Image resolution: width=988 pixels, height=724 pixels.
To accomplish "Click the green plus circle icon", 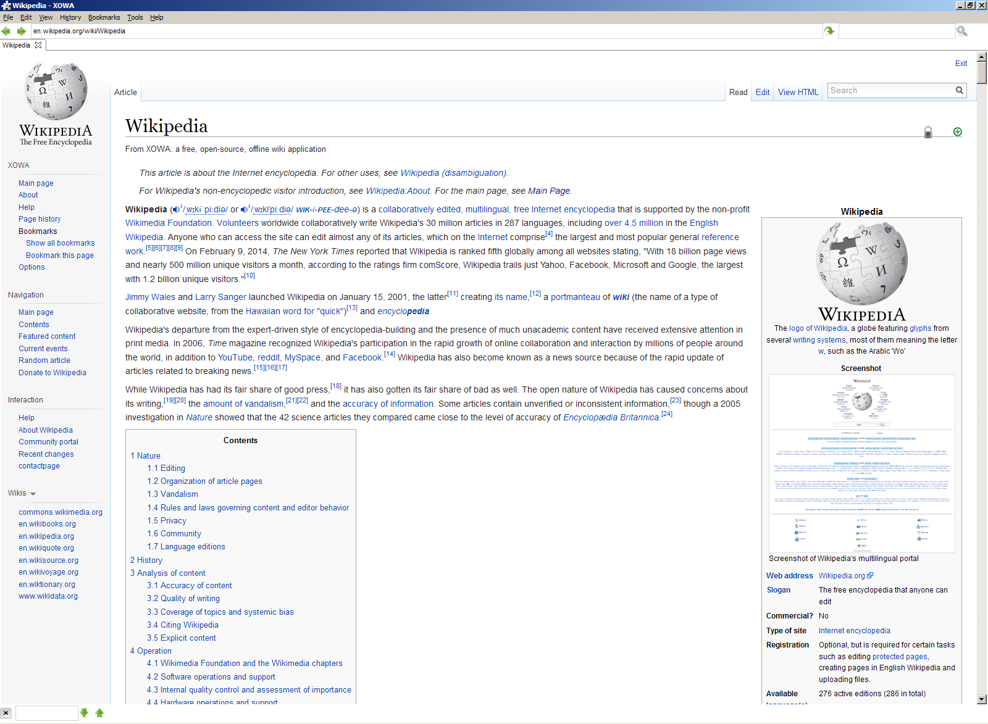I will click(x=957, y=132).
